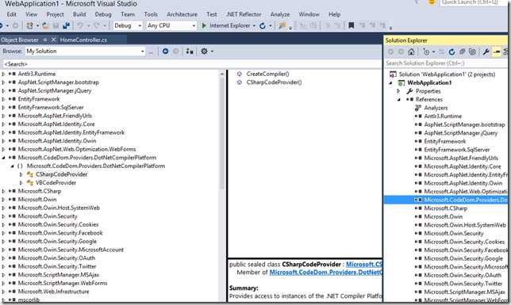Click Solution Explorer Show All Files icon
Image resolution: width=511 pixels, height=305 pixels.
coord(473,51)
